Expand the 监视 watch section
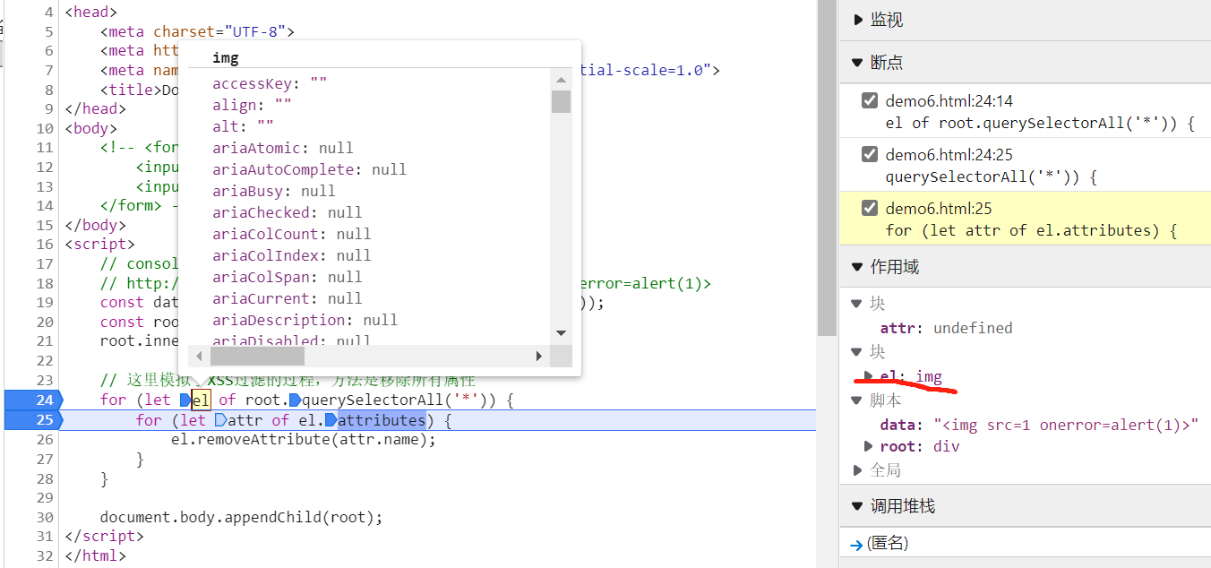 (x=858, y=20)
